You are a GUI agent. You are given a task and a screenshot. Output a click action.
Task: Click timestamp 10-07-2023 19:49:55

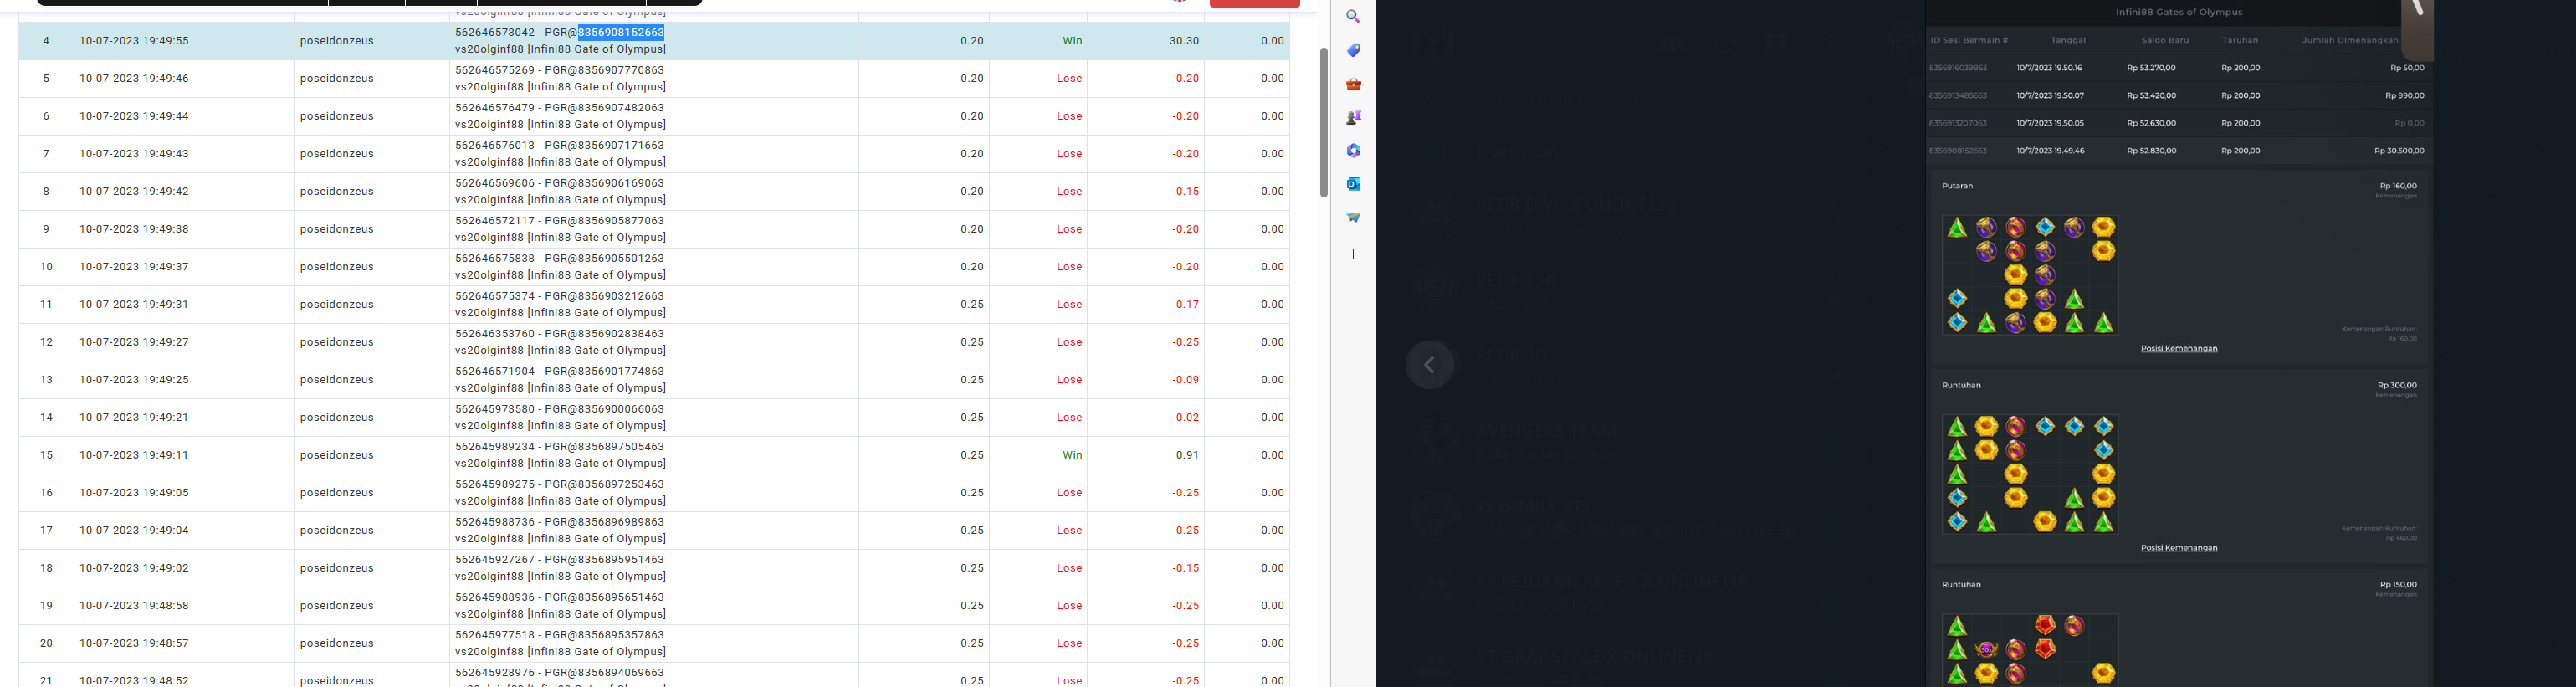pos(134,41)
